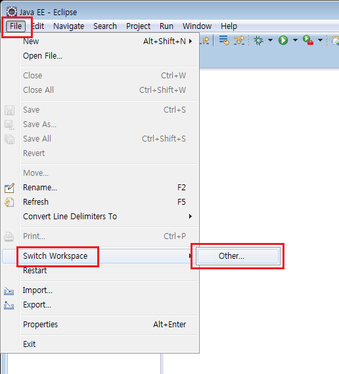Image resolution: width=339 pixels, height=374 pixels.
Task: Open the External Tools dropdown arrow
Action: 320,40
